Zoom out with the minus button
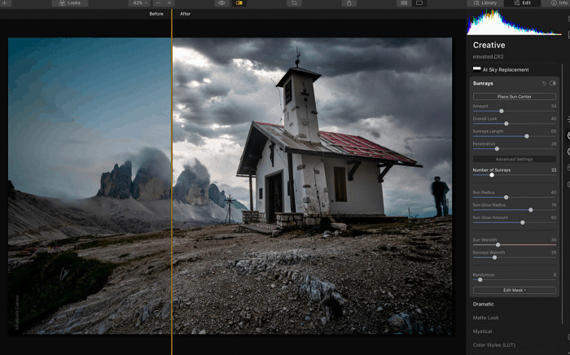This screenshot has width=570, height=355. click(x=158, y=3)
